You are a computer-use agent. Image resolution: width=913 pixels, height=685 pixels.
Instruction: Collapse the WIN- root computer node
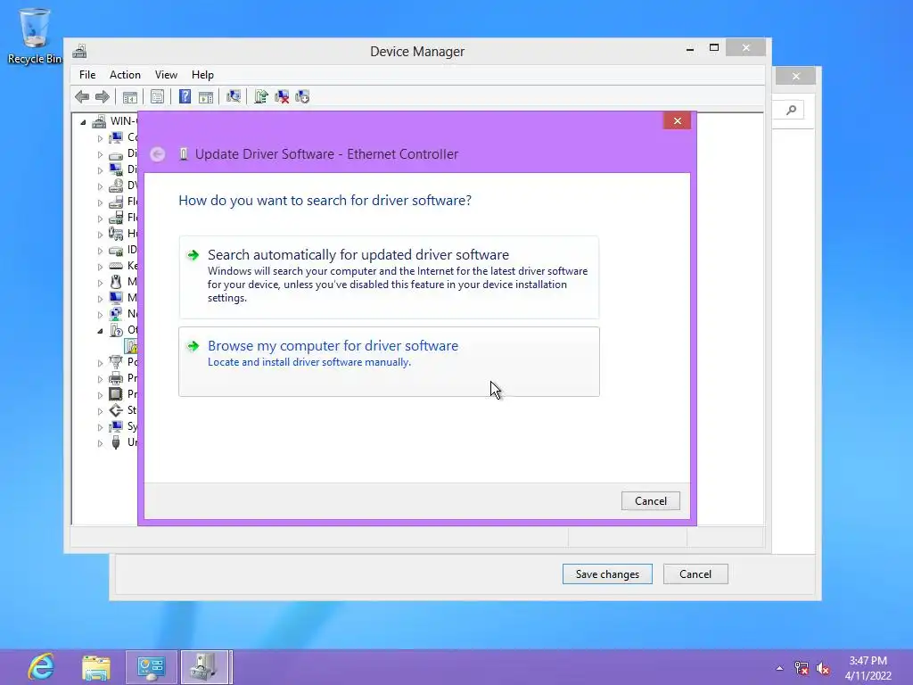(83, 121)
